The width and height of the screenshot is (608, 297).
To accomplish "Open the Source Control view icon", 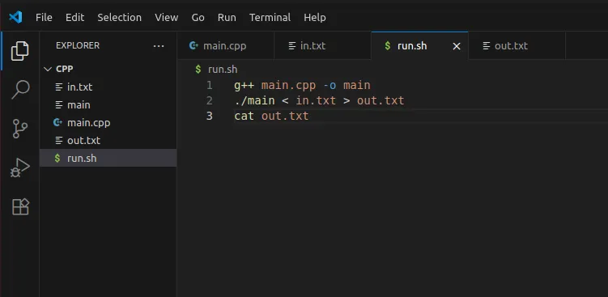I will (19, 129).
